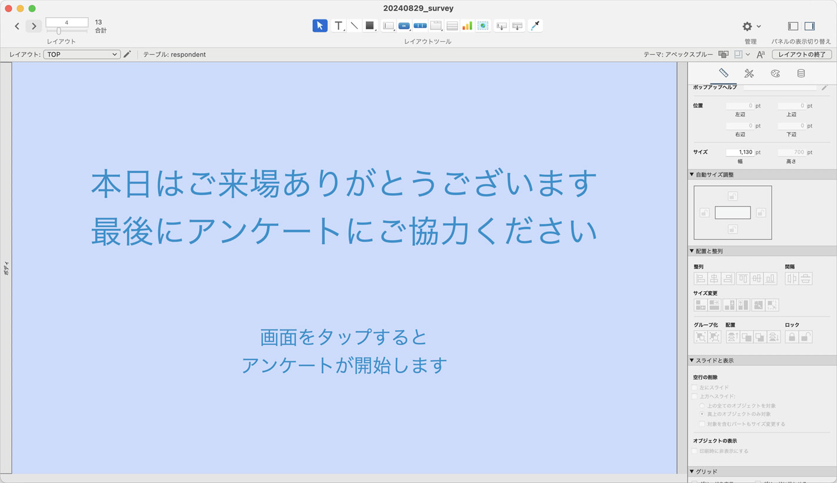Select the Rectangle shape tool
This screenshot has width=837, height=483.
click(369, 26)
